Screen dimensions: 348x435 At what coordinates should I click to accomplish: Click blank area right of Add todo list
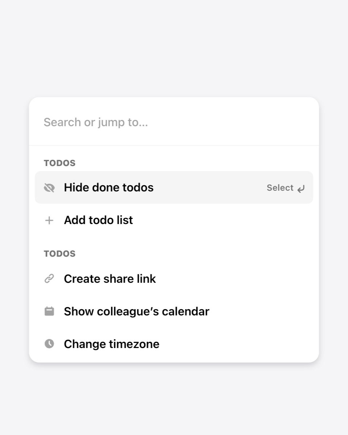(x=223, y=220)
